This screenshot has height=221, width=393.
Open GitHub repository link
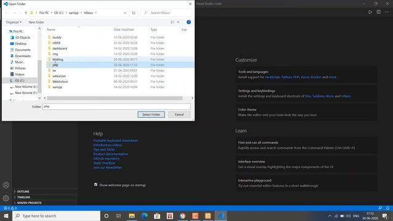(x=106, y=158)
